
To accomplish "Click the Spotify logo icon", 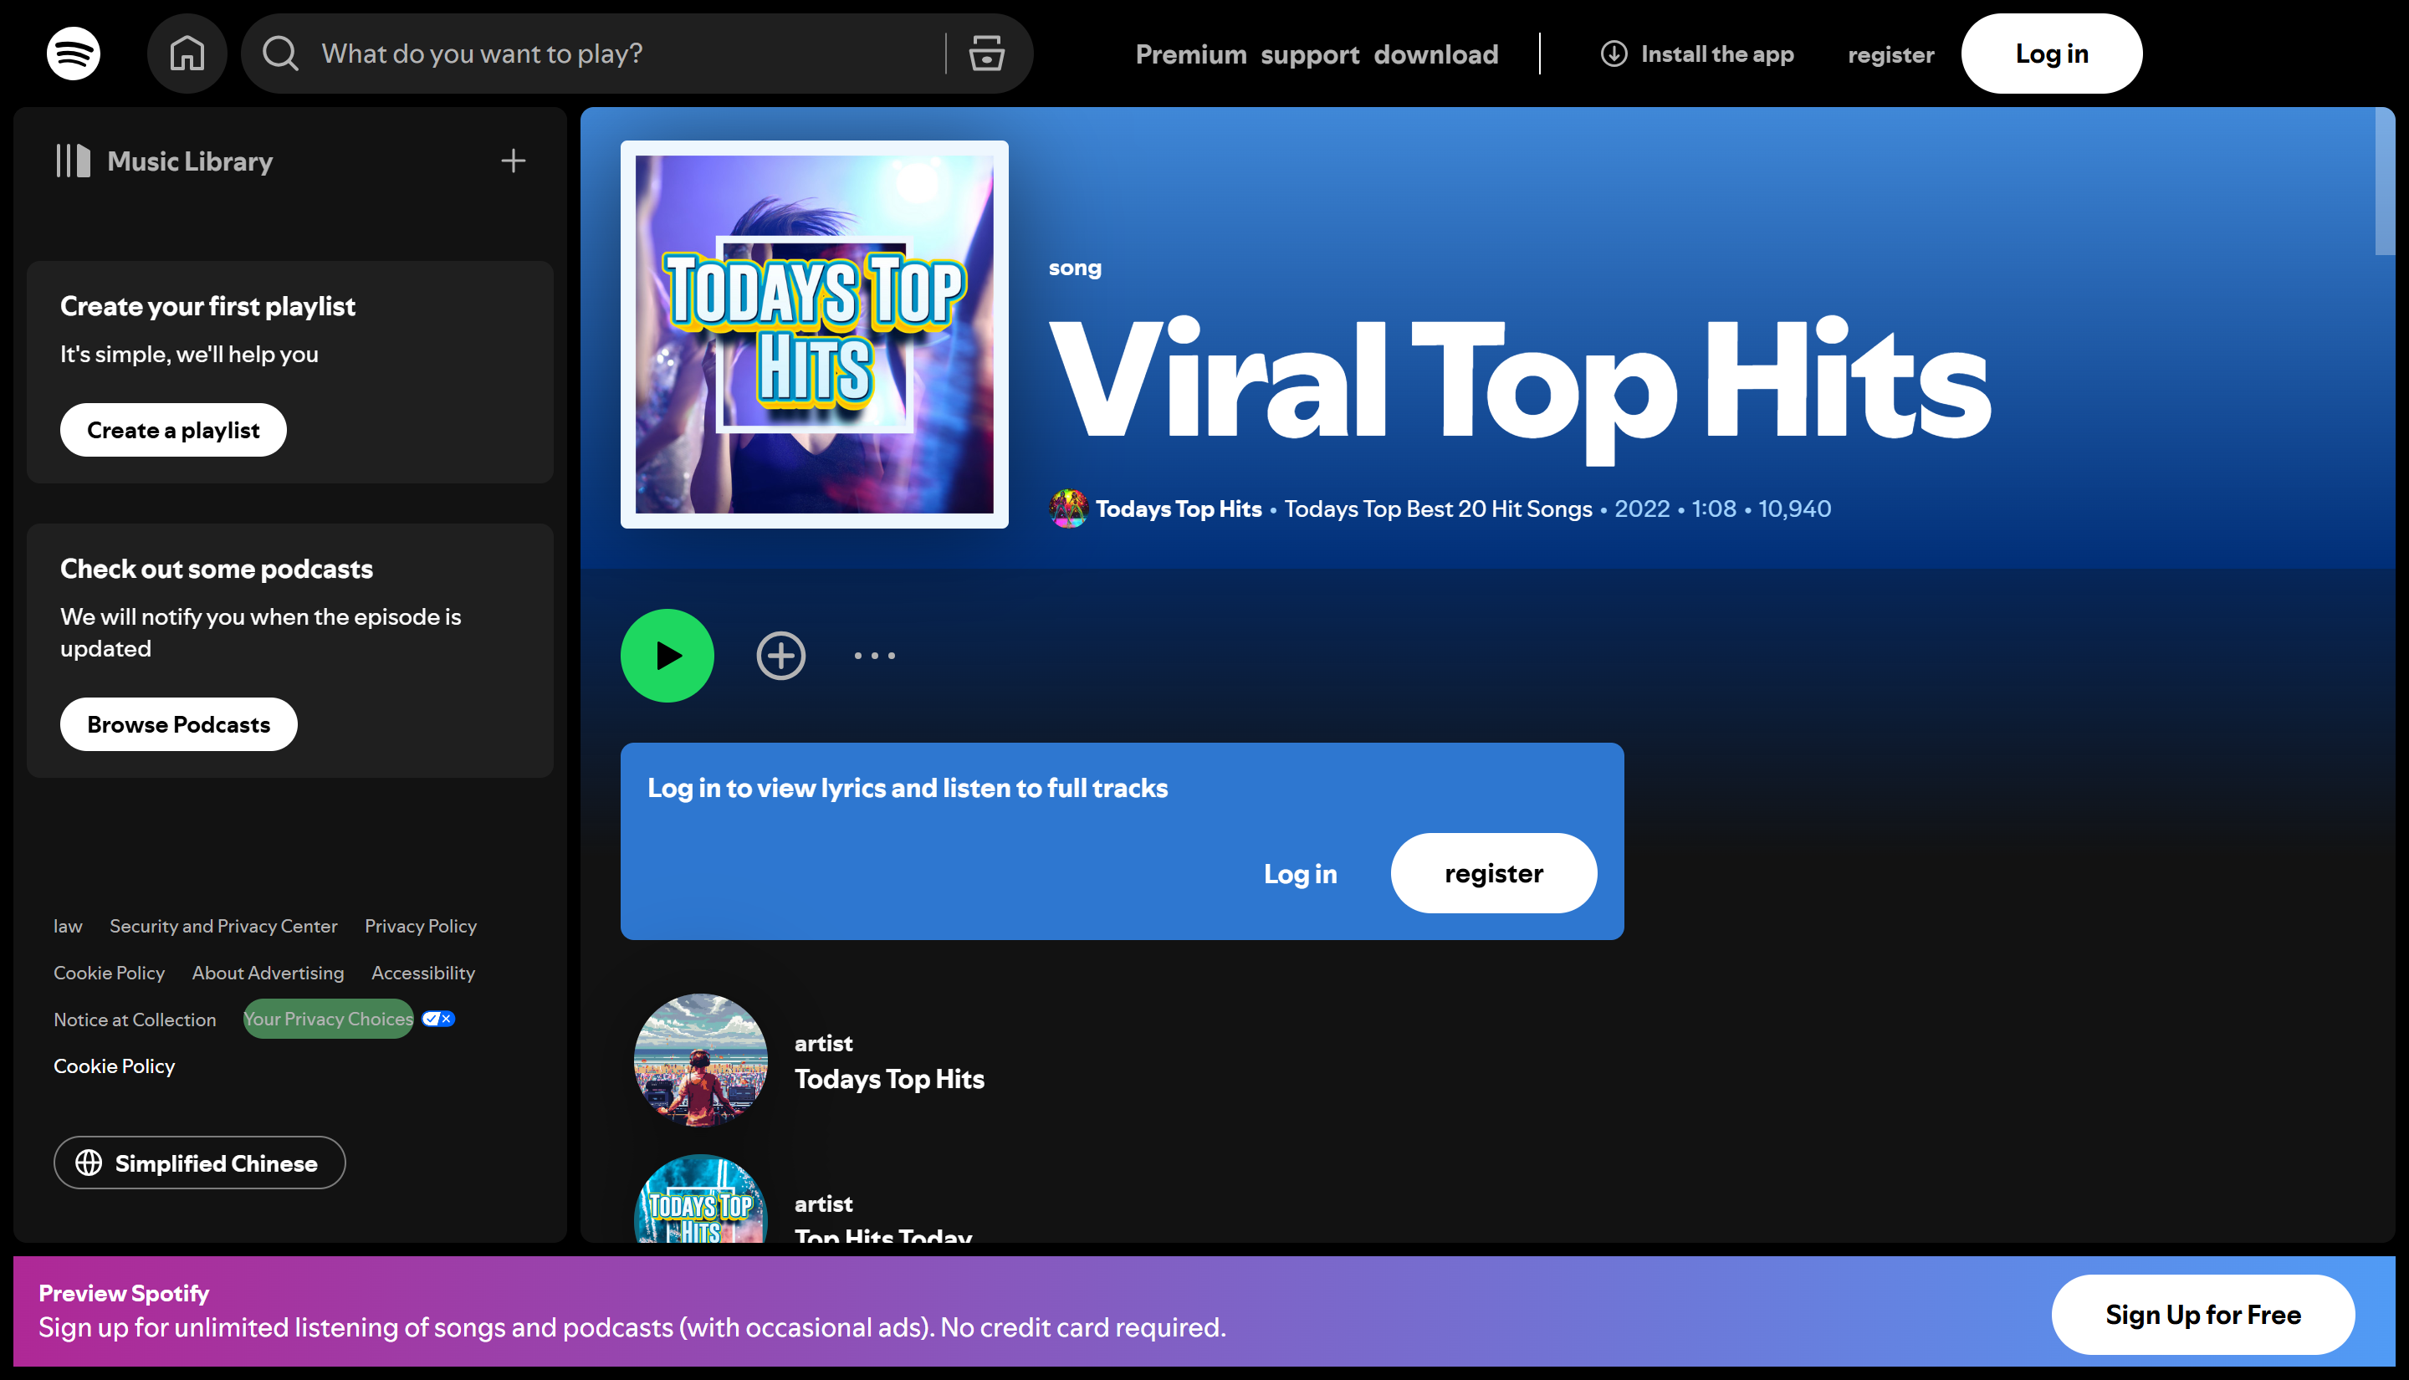I will 73,54.
